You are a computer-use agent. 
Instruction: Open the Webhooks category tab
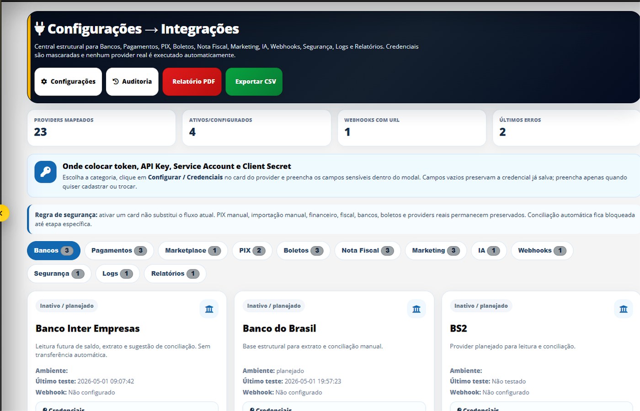542,251
